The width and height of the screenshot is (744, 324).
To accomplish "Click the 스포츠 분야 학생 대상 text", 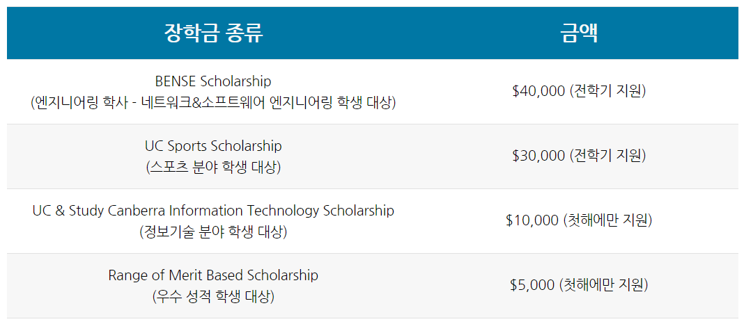I will (213, 168).
